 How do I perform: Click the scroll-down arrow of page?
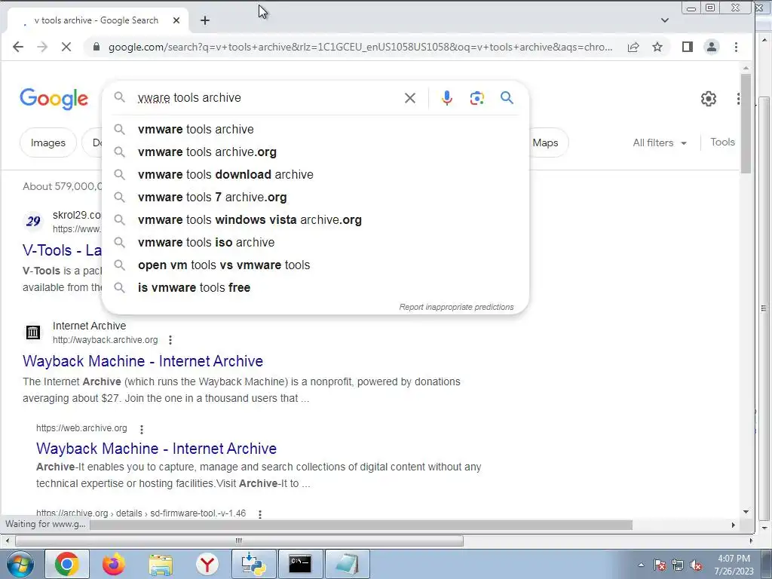746,512
